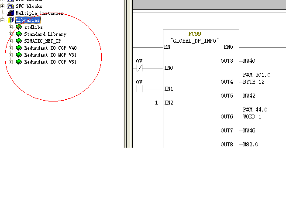
Task: Click the stdlibs library book icon
Action: coord(19,27)
